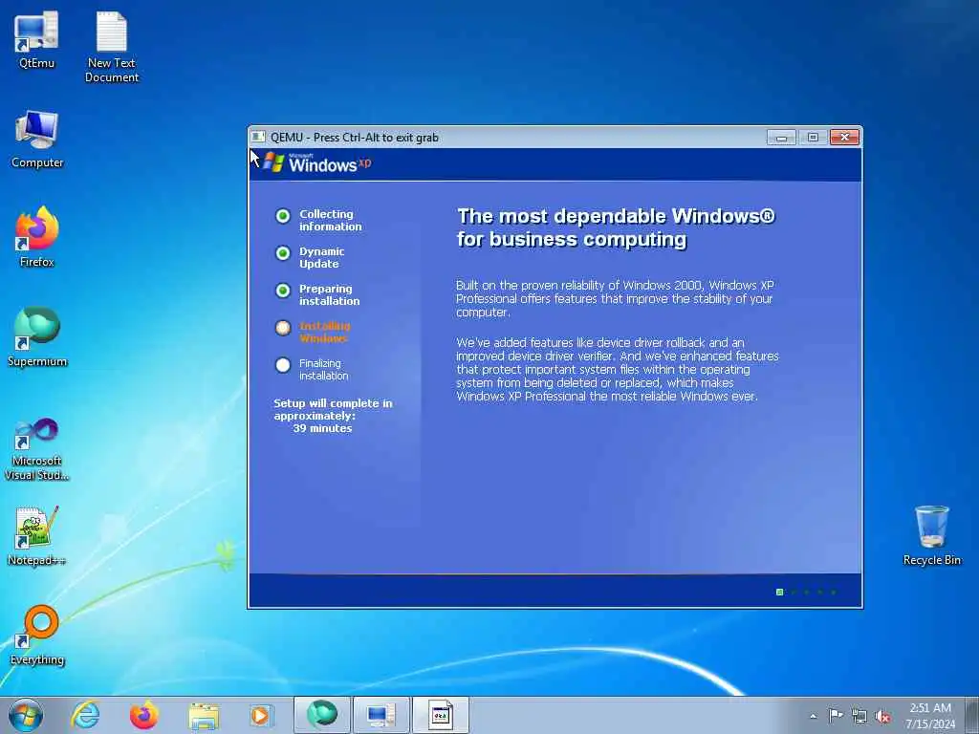The image size is (979, 734).
Task: Click the muted volume tray icon
Action: tap(882, 716)
